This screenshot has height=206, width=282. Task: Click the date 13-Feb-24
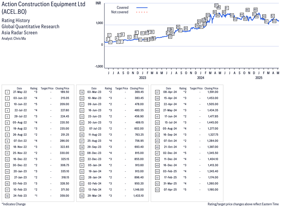[94, 190]
